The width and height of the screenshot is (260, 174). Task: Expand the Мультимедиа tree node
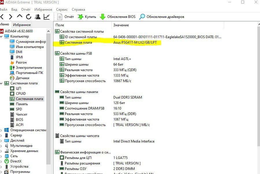tap(1, 146)
